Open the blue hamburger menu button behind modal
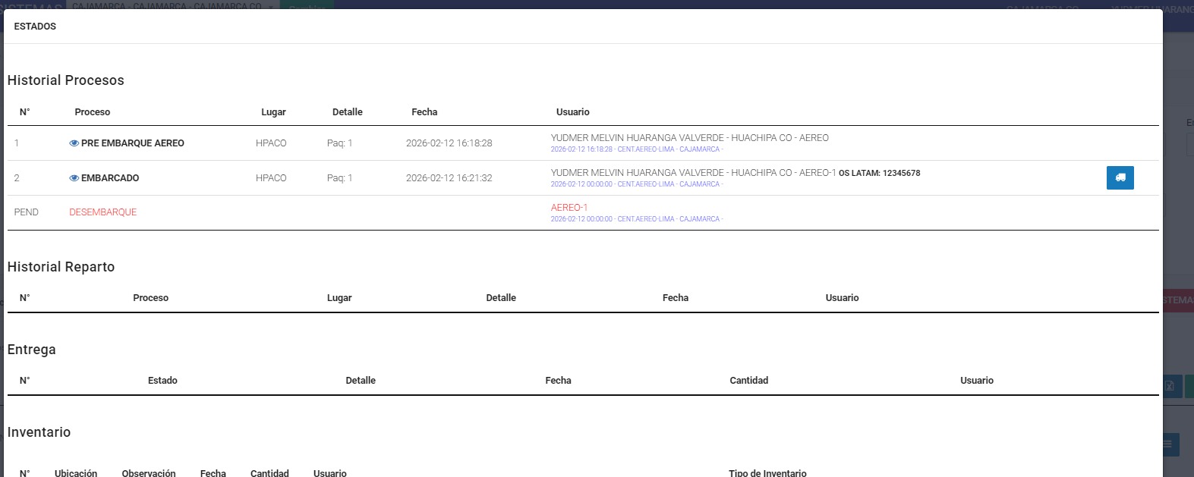Image resolution: width=1194 pixels, height=477 pixels. click(x=1170, y=444)
